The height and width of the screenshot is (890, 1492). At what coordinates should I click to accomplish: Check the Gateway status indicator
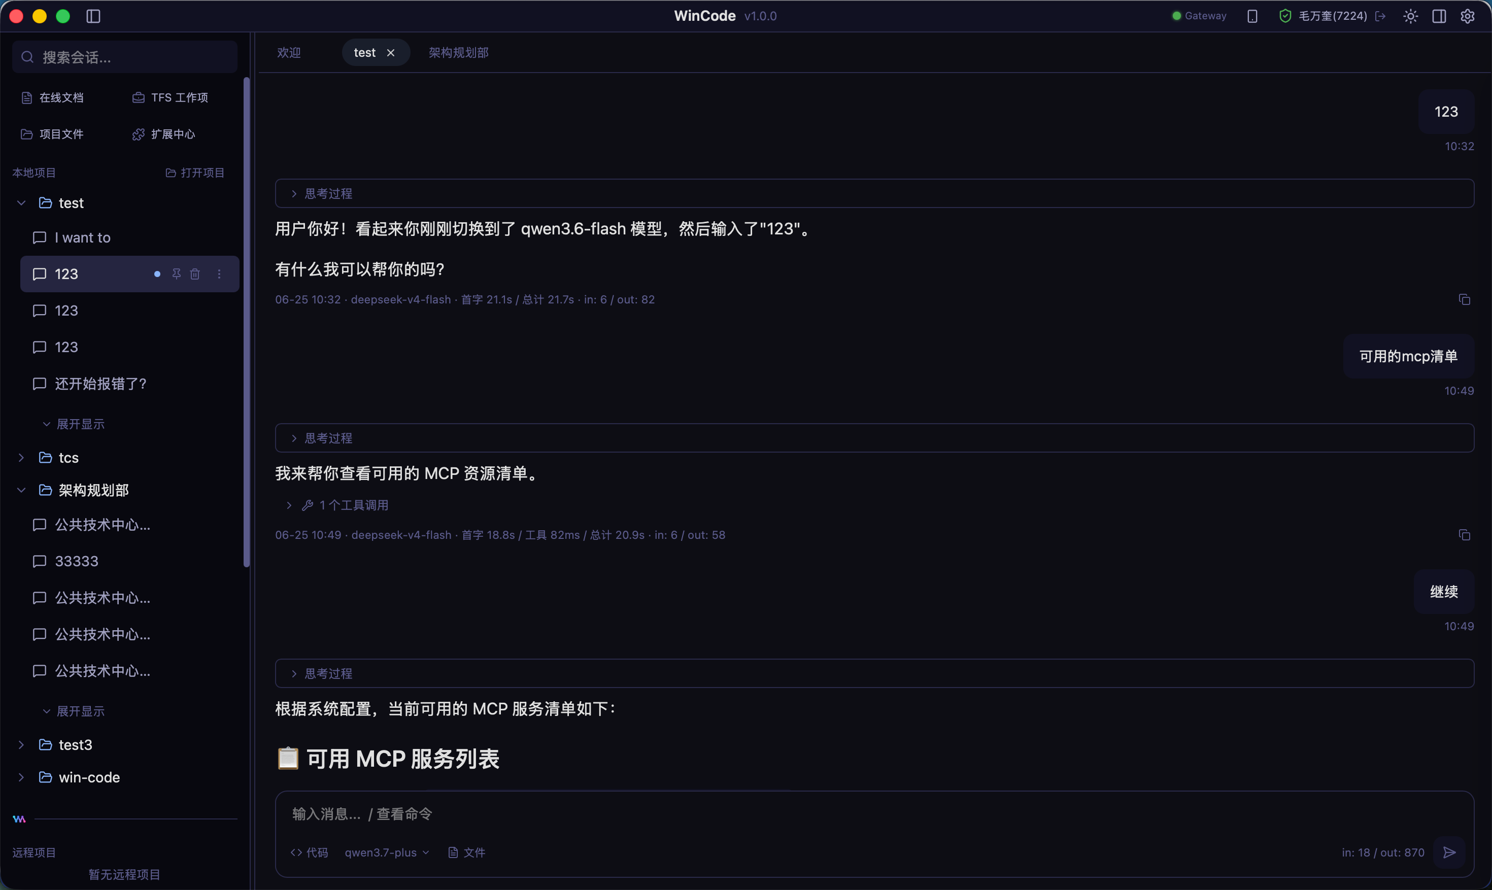(x=1199, y=16)
